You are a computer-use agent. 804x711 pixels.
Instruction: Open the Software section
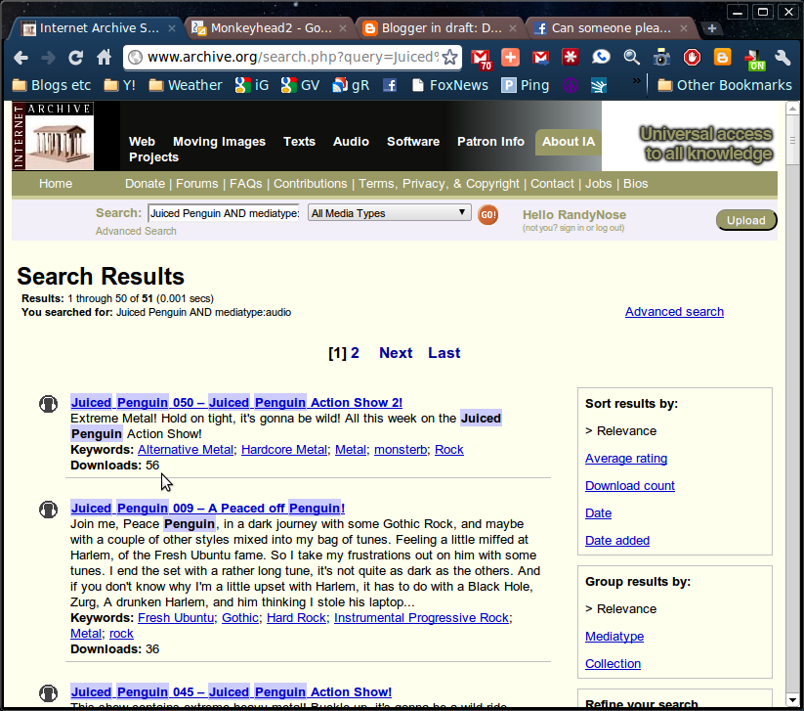point(413,141)
